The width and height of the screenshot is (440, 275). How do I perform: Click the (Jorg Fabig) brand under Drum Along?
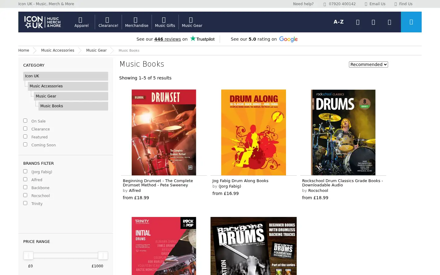[x=230, y=186]
